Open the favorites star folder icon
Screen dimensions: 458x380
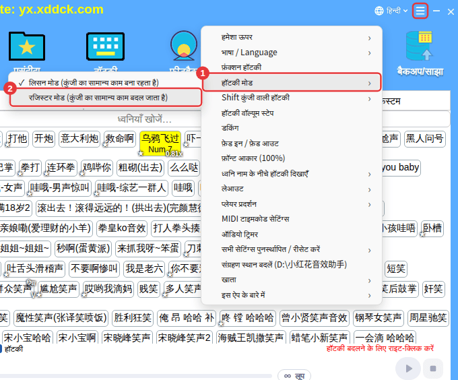[27, 46]
